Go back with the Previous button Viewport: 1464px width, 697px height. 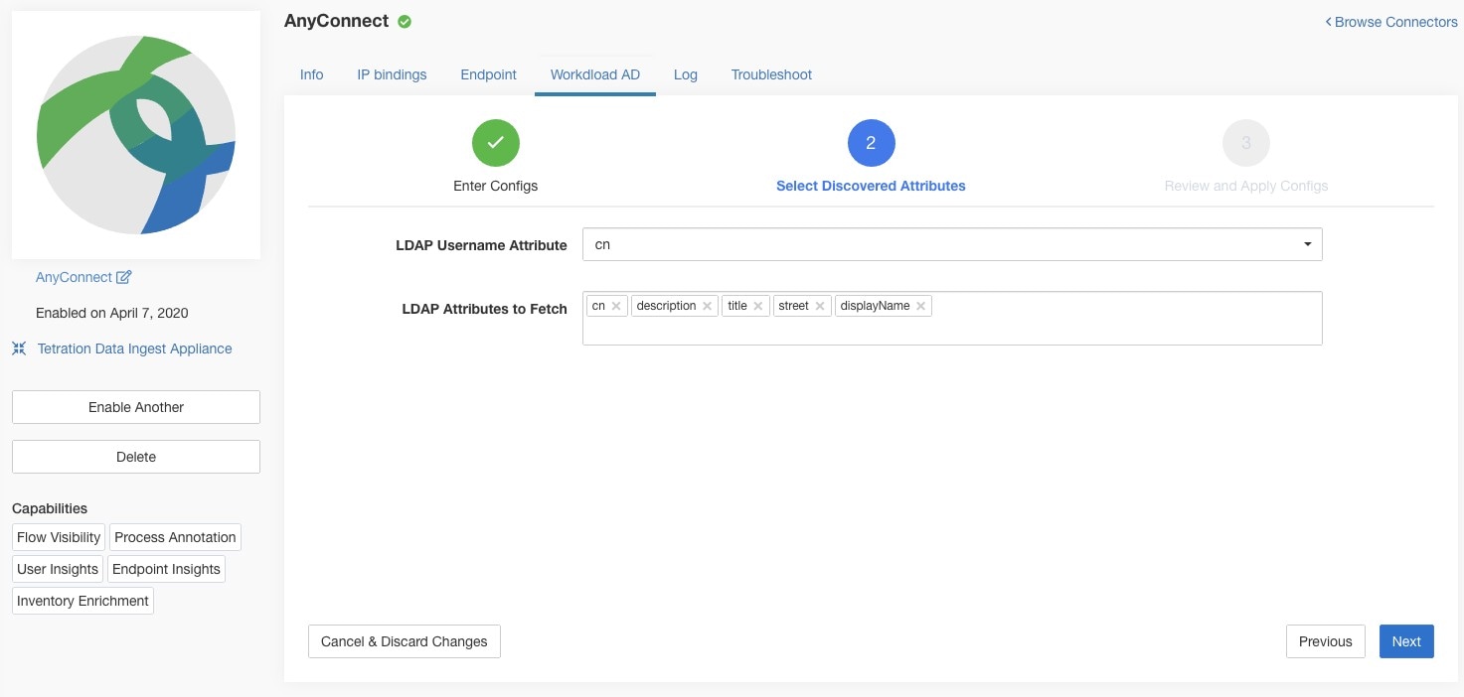coord(1326,641)
